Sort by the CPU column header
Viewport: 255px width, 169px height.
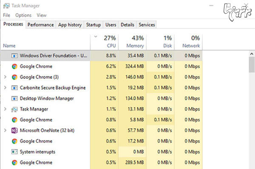tap(105, 42)
